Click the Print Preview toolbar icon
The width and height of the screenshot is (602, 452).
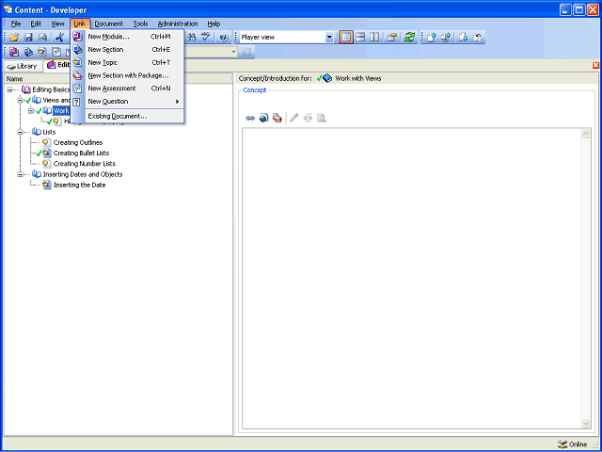42,38
